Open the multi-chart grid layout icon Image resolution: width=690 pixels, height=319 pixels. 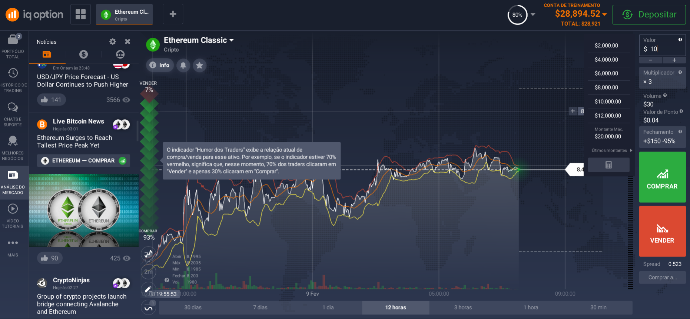pos(80,14)
